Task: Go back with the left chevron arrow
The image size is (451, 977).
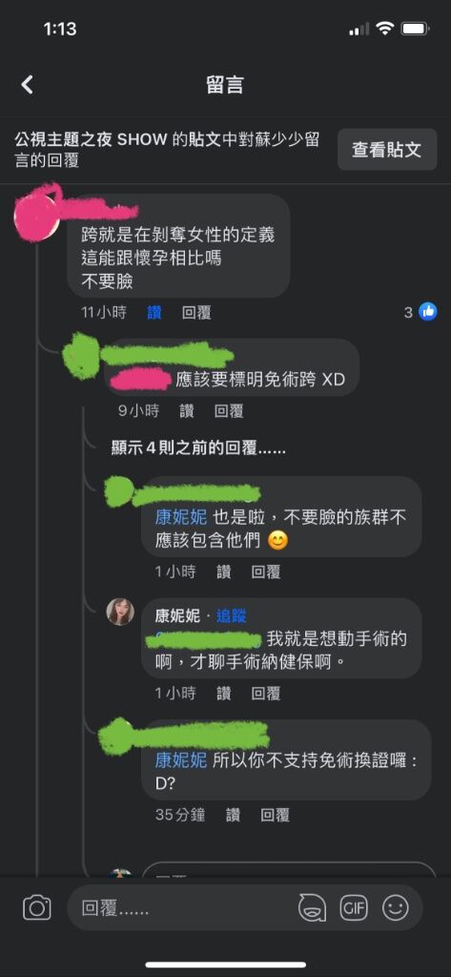Action: pos(28,85)
